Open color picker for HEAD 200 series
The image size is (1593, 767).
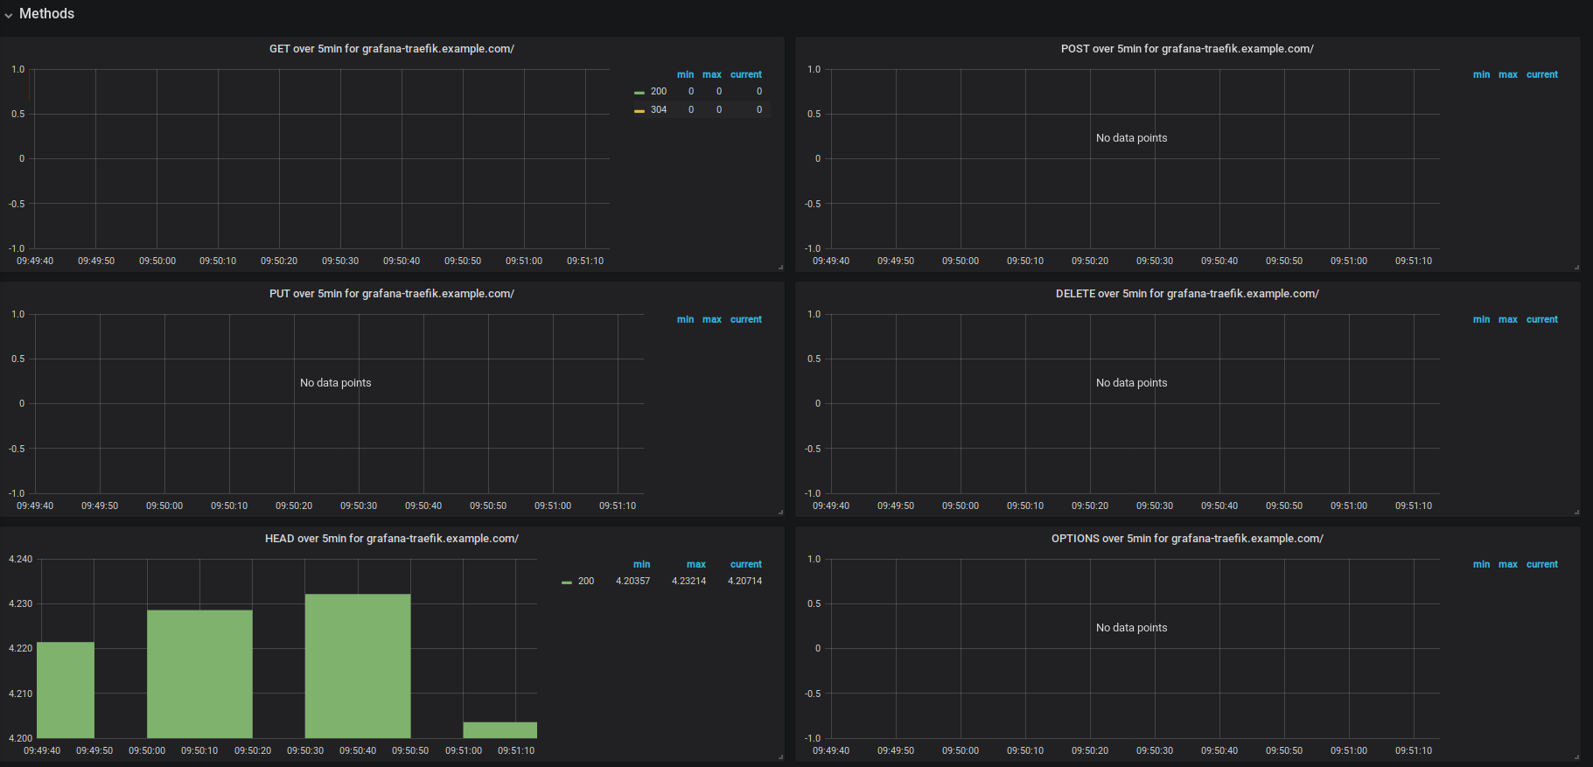[x=567, y=582]
